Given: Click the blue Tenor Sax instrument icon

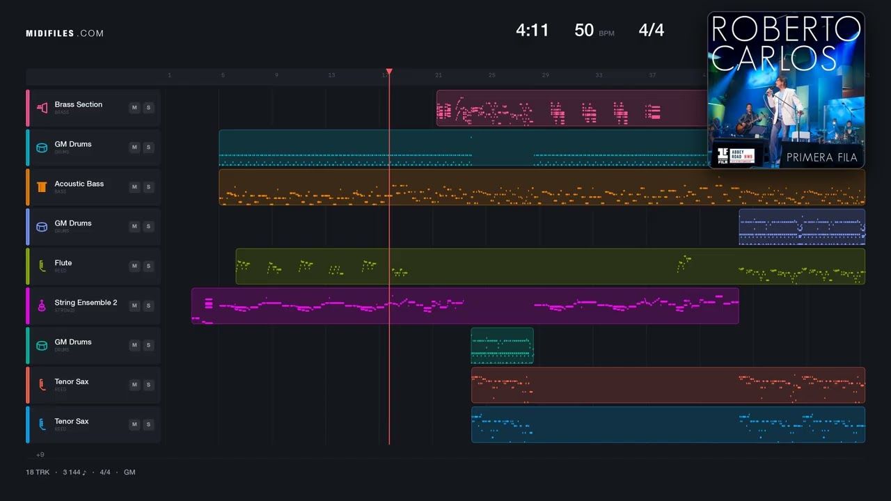Looking at the screenshot, I should tap(42, 425).
